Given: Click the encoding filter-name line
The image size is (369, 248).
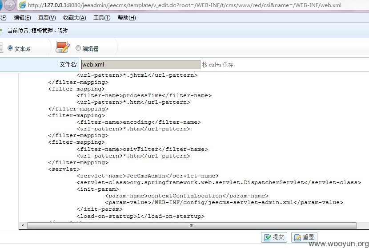Looking at the screenshot, I should tap(139, 122).
